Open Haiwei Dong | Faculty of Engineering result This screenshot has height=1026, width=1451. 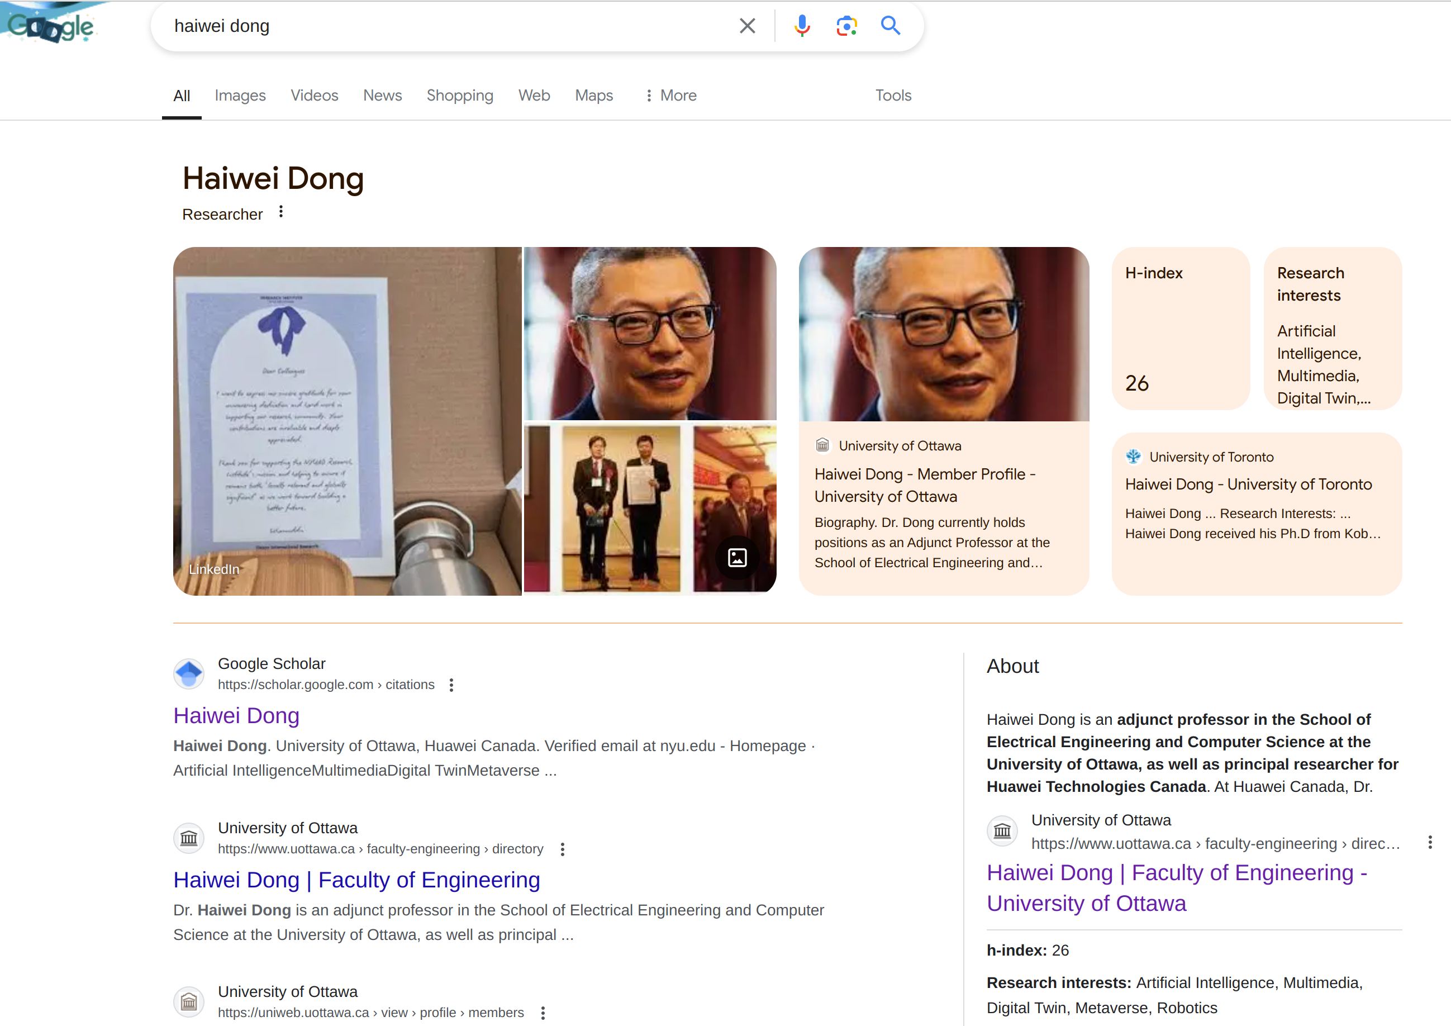tap(356, 880)
